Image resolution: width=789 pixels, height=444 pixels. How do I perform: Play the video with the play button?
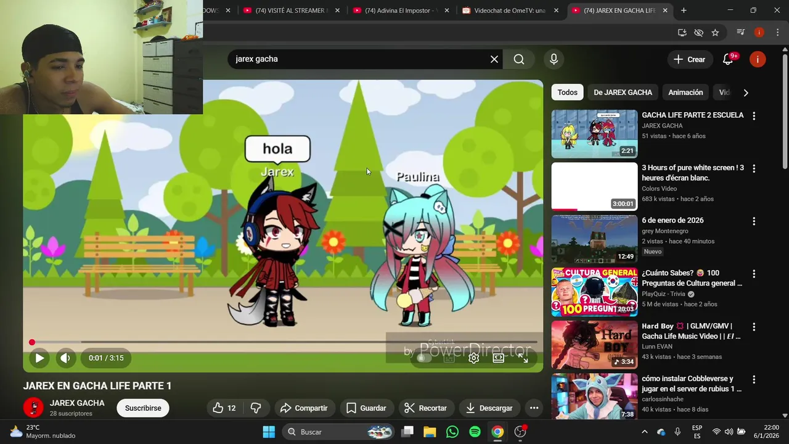coord(39,358)
